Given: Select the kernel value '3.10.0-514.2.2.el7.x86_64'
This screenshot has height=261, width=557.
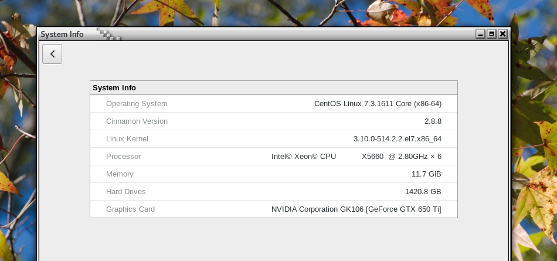Looking at the screenshot, I should (398, 139).
